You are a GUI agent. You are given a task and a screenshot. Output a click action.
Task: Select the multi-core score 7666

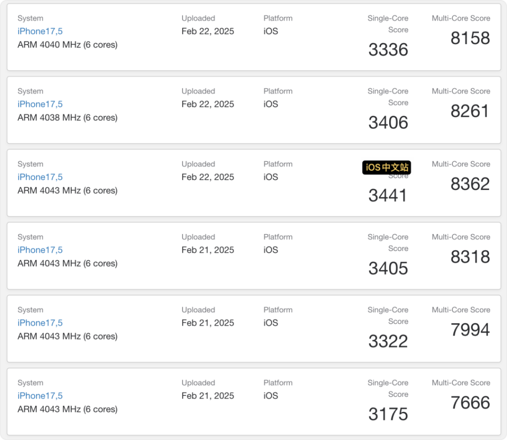(x=470, y=402)
